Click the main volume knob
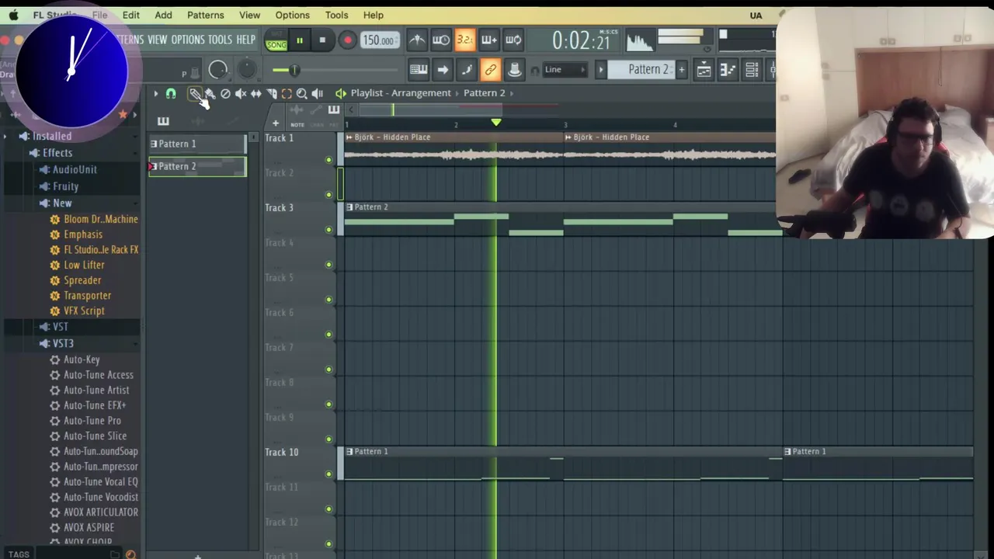The width and height of the screenshot is (994, 559). [x=217, y=70]
